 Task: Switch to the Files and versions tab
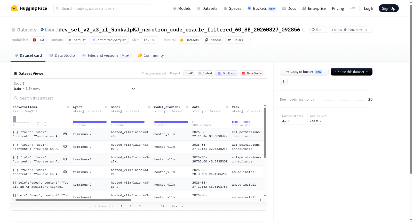[106, 55]
